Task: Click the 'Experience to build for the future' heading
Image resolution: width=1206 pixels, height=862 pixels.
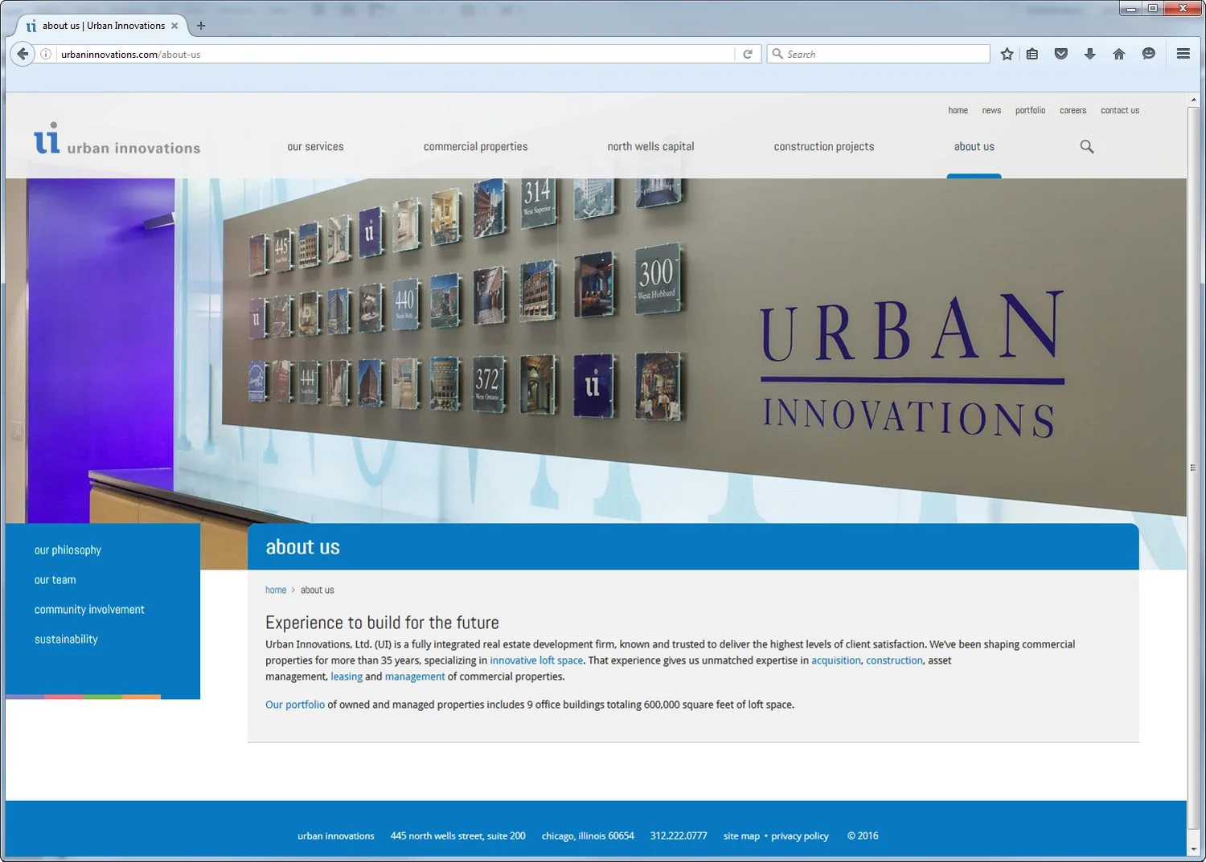Action: [382, 623]
